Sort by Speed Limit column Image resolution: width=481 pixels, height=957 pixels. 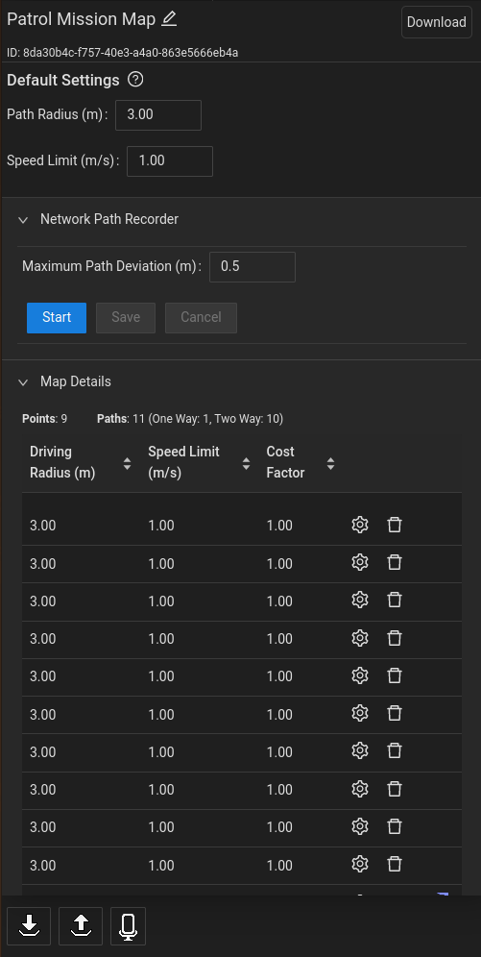(x=246, y=464)
